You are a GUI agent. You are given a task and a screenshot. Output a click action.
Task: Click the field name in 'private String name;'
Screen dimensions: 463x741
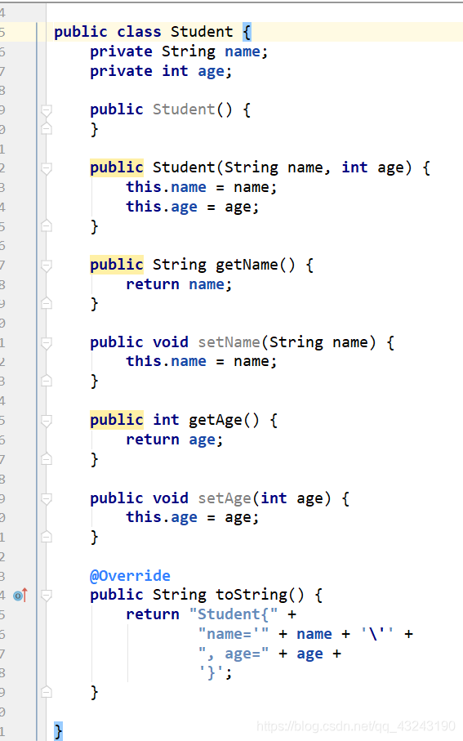(x=243, y=51)
